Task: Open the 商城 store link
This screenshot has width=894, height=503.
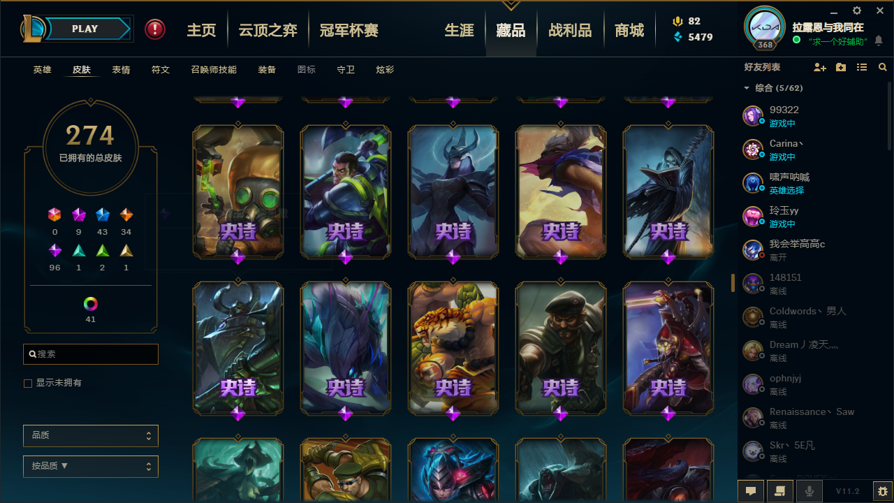Action: pyautogui.click(x=629, y=30)
